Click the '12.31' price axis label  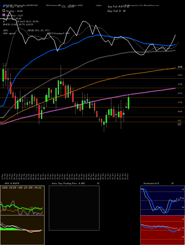(x=180, y=93)
